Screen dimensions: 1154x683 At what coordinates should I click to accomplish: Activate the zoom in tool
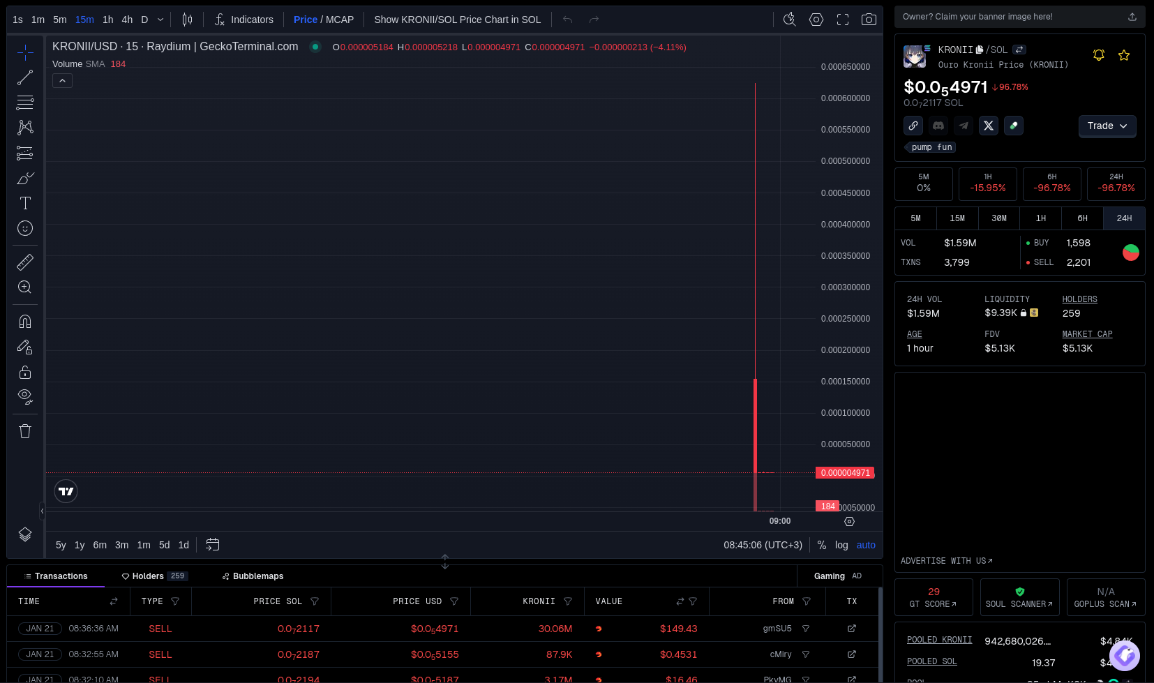[x=25, y=287]
